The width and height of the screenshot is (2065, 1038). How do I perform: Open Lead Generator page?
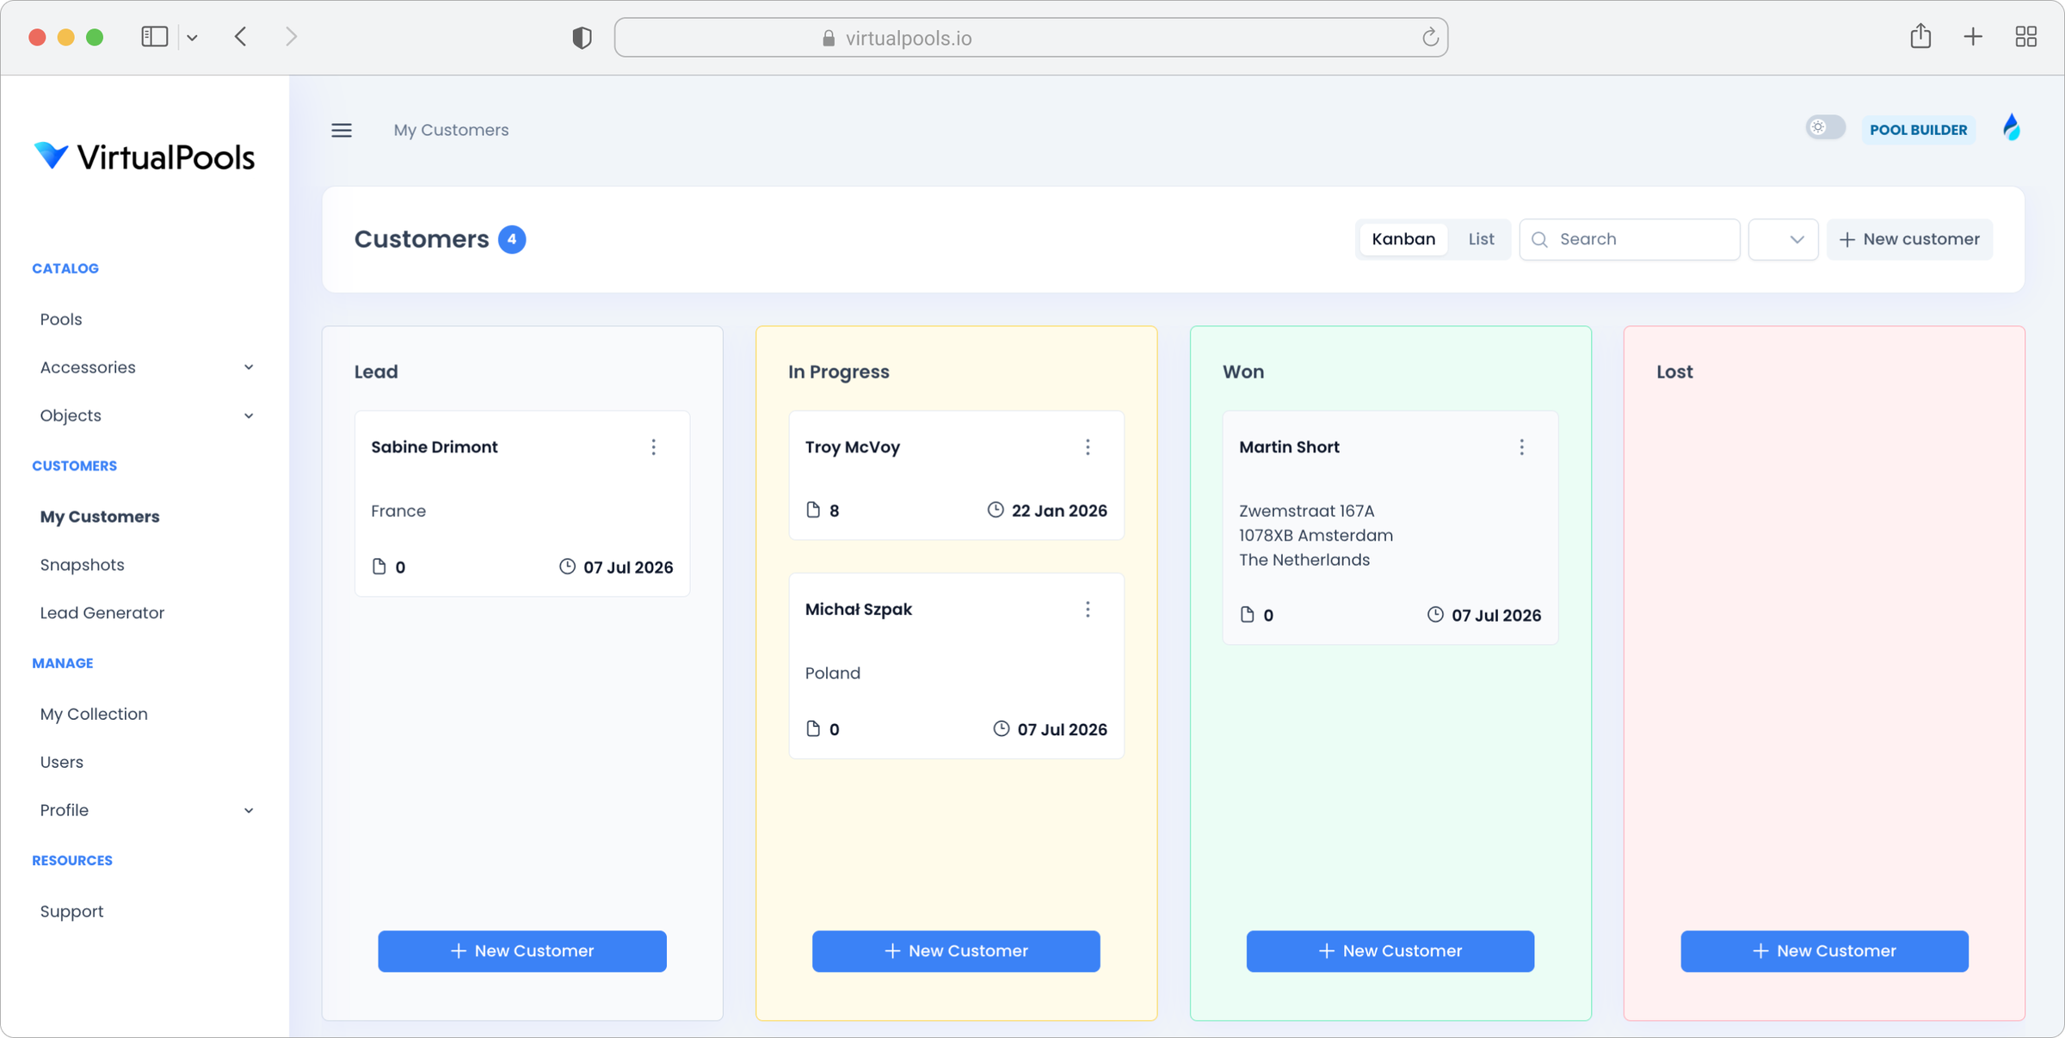point(102,613)
